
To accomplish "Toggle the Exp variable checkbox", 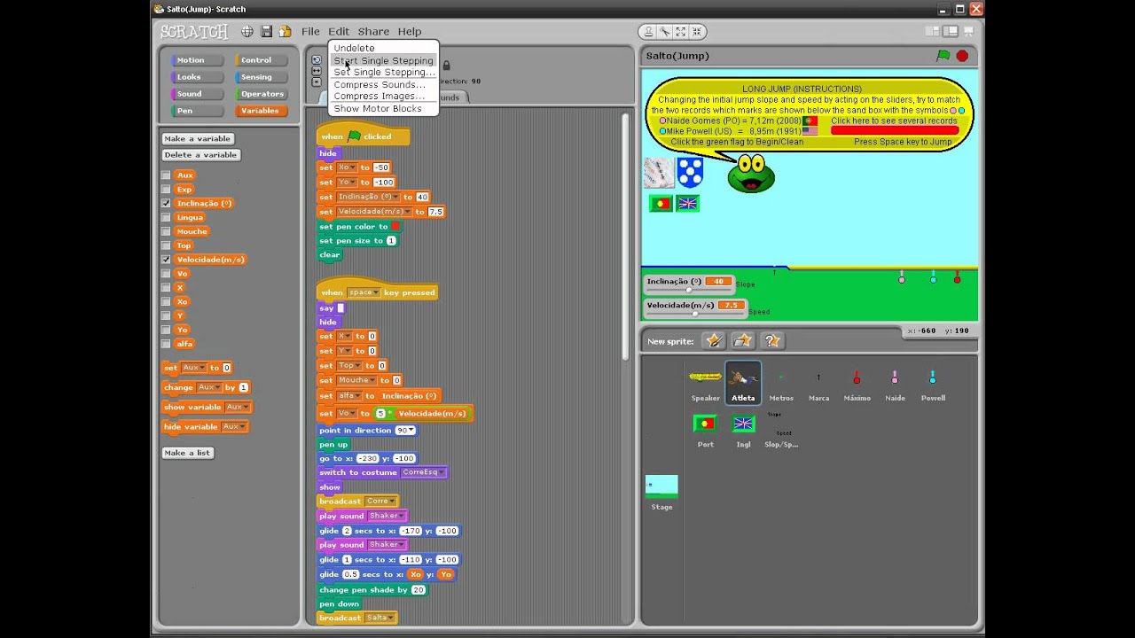I will tap(166, 190).
